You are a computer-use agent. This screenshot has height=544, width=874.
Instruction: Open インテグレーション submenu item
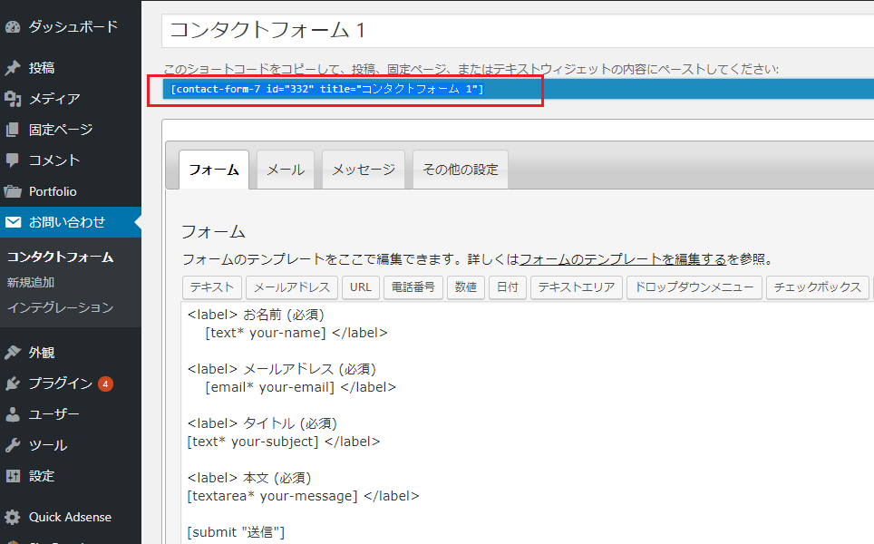tap(60, 307)
